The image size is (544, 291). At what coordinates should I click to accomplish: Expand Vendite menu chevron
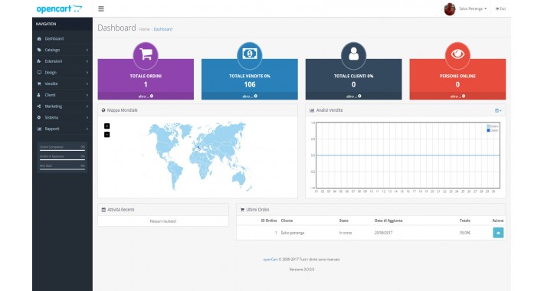point(87,83)
